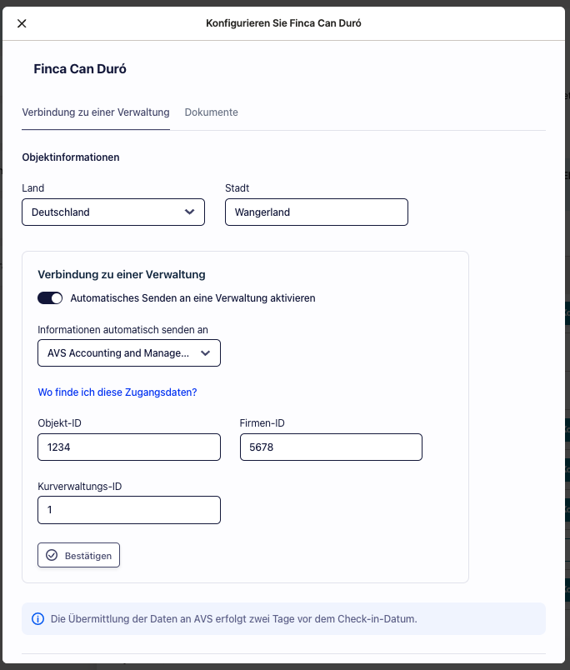
Task: Switch to the Dokumente tab
Action: click(211, 112)
